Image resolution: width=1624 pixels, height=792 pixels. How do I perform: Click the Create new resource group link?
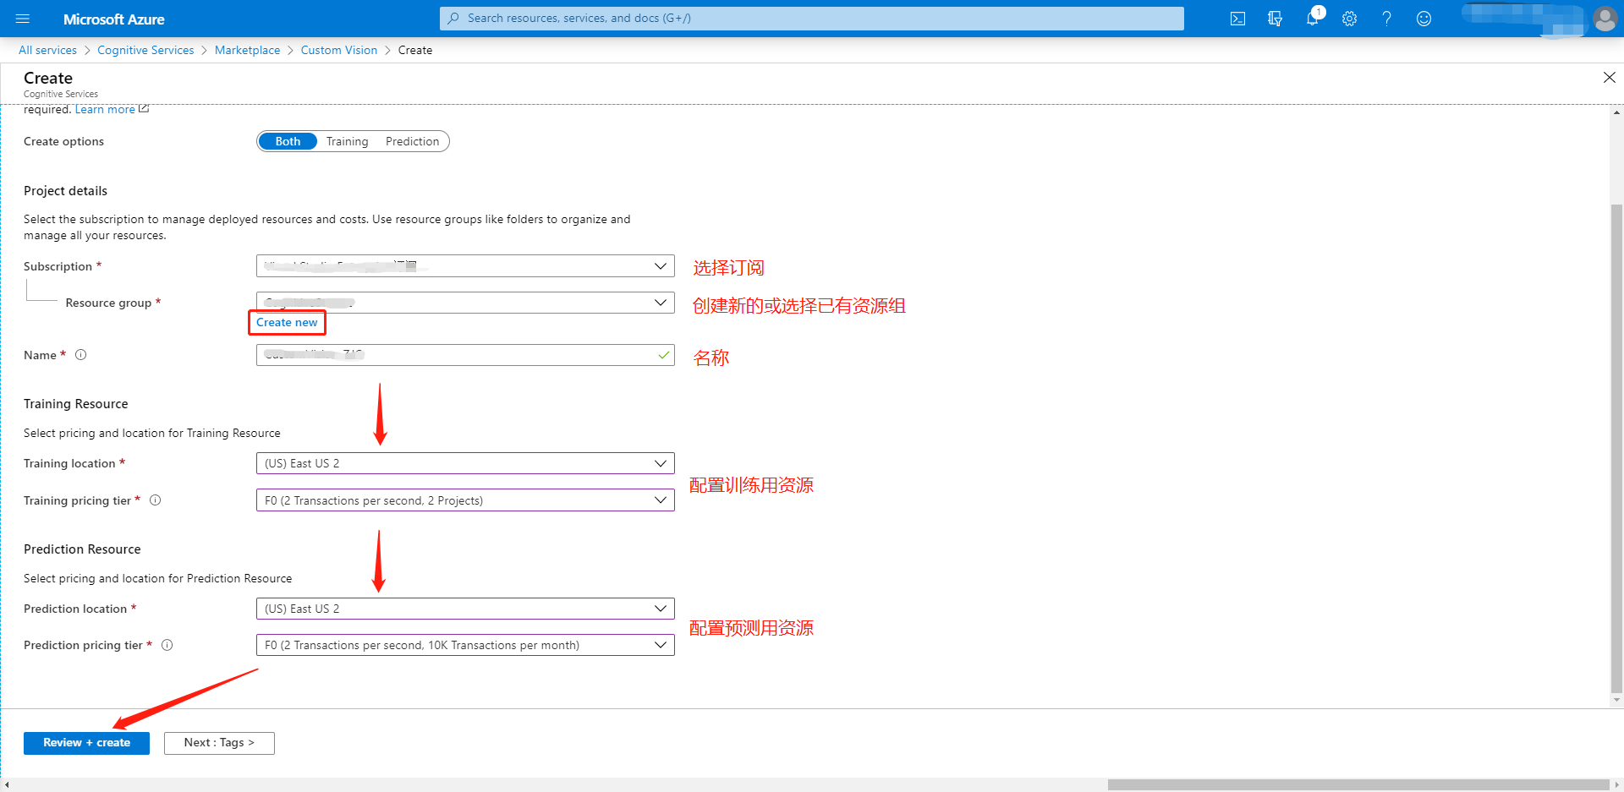pos(287,322)
